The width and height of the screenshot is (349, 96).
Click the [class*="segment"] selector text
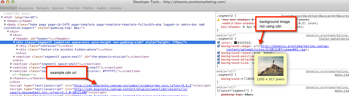pyautogui.click(x=233, y=91)
